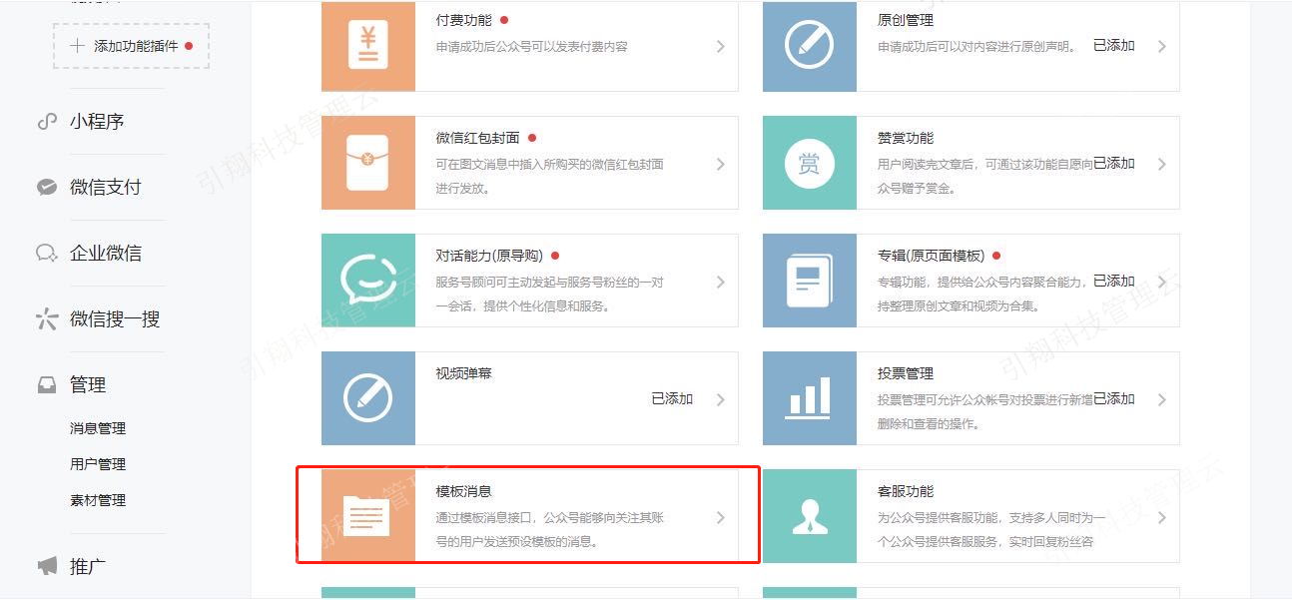Open 专辑 via its right chevron
This screenshot has width=1292, height=600.
point(1161,282)
